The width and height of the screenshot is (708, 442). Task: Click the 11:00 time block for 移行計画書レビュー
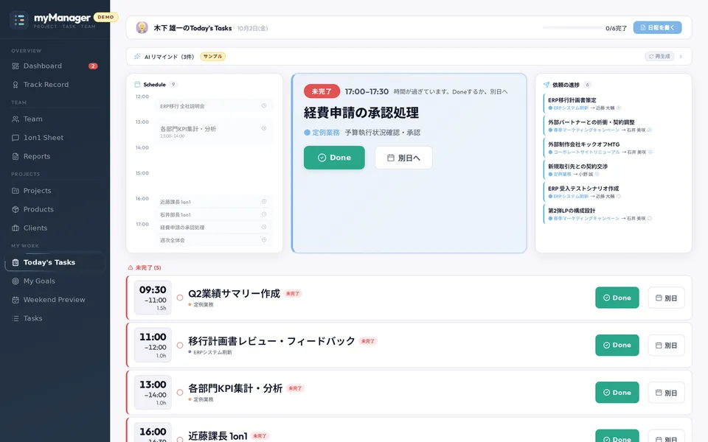coord(153,345)
